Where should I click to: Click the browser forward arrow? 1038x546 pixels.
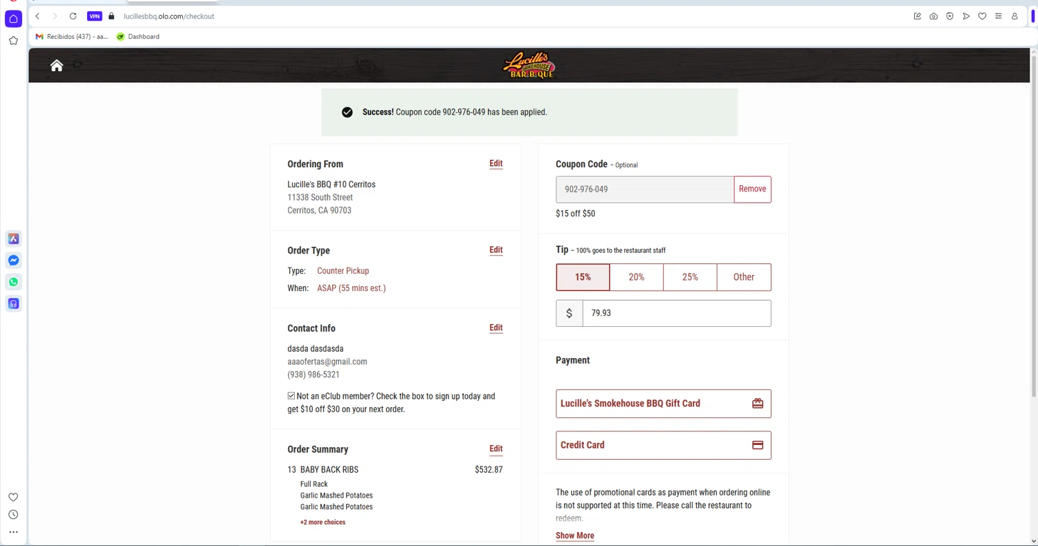[x=55, y=16]
